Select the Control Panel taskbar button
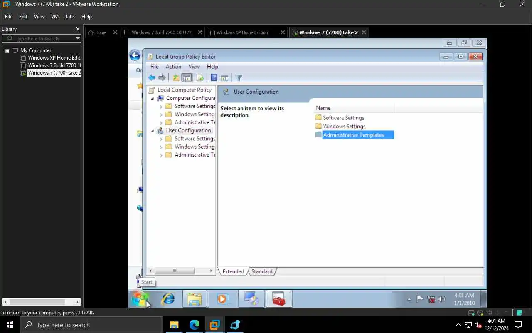The width and height of the screenshot is (532, 333). tap(251, 299)
